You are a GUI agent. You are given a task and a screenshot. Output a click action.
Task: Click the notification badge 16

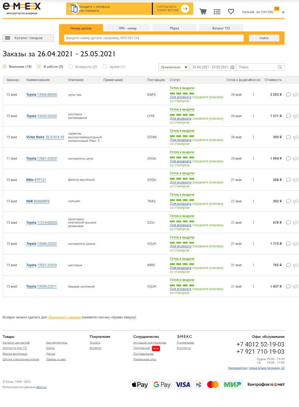click(x=277, y=8)
